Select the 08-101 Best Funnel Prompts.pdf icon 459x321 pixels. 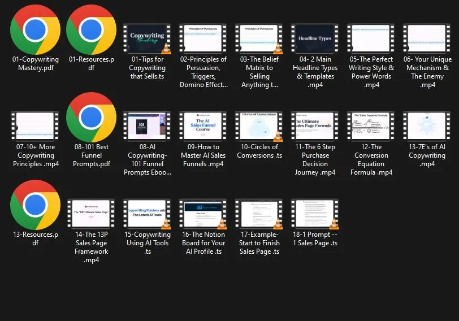[91, 117]
